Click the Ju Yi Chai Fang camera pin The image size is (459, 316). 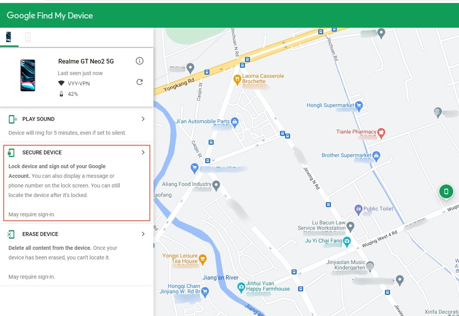(347, 241)
